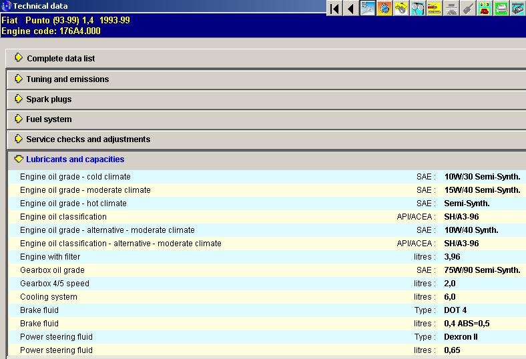Click the Lubricants and capacities arrow icon
The image size is (526, 359).
[19, 159]
